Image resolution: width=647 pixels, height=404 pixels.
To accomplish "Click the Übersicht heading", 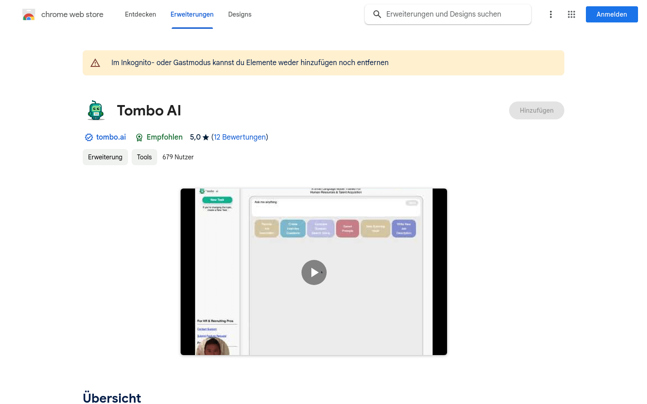I will (112, 398).
